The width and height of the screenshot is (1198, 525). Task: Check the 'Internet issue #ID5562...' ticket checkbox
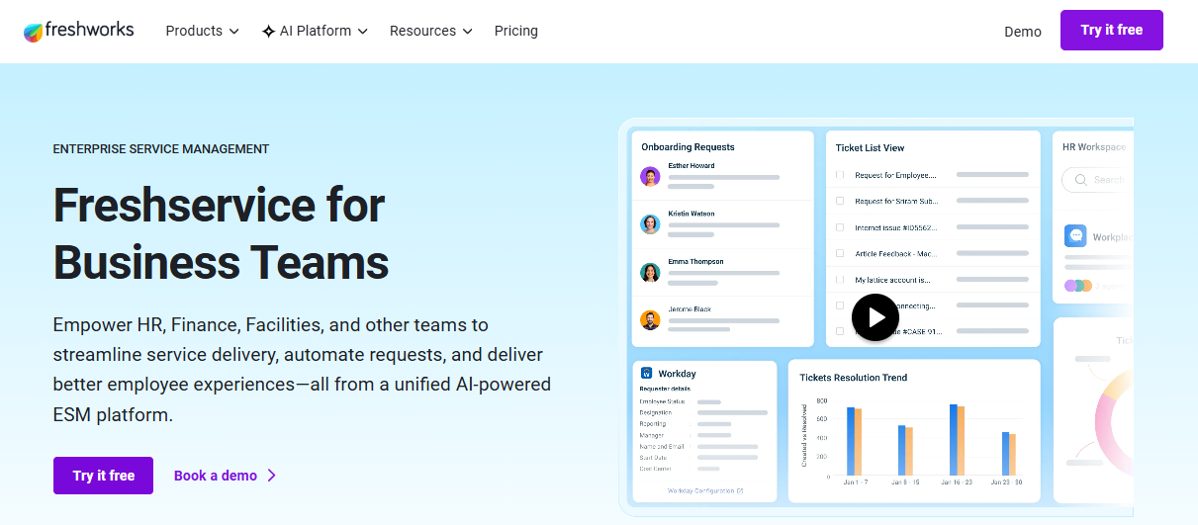[x=840, y=227]
